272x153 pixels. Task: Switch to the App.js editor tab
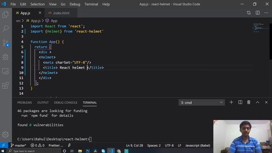coord(25,13)
